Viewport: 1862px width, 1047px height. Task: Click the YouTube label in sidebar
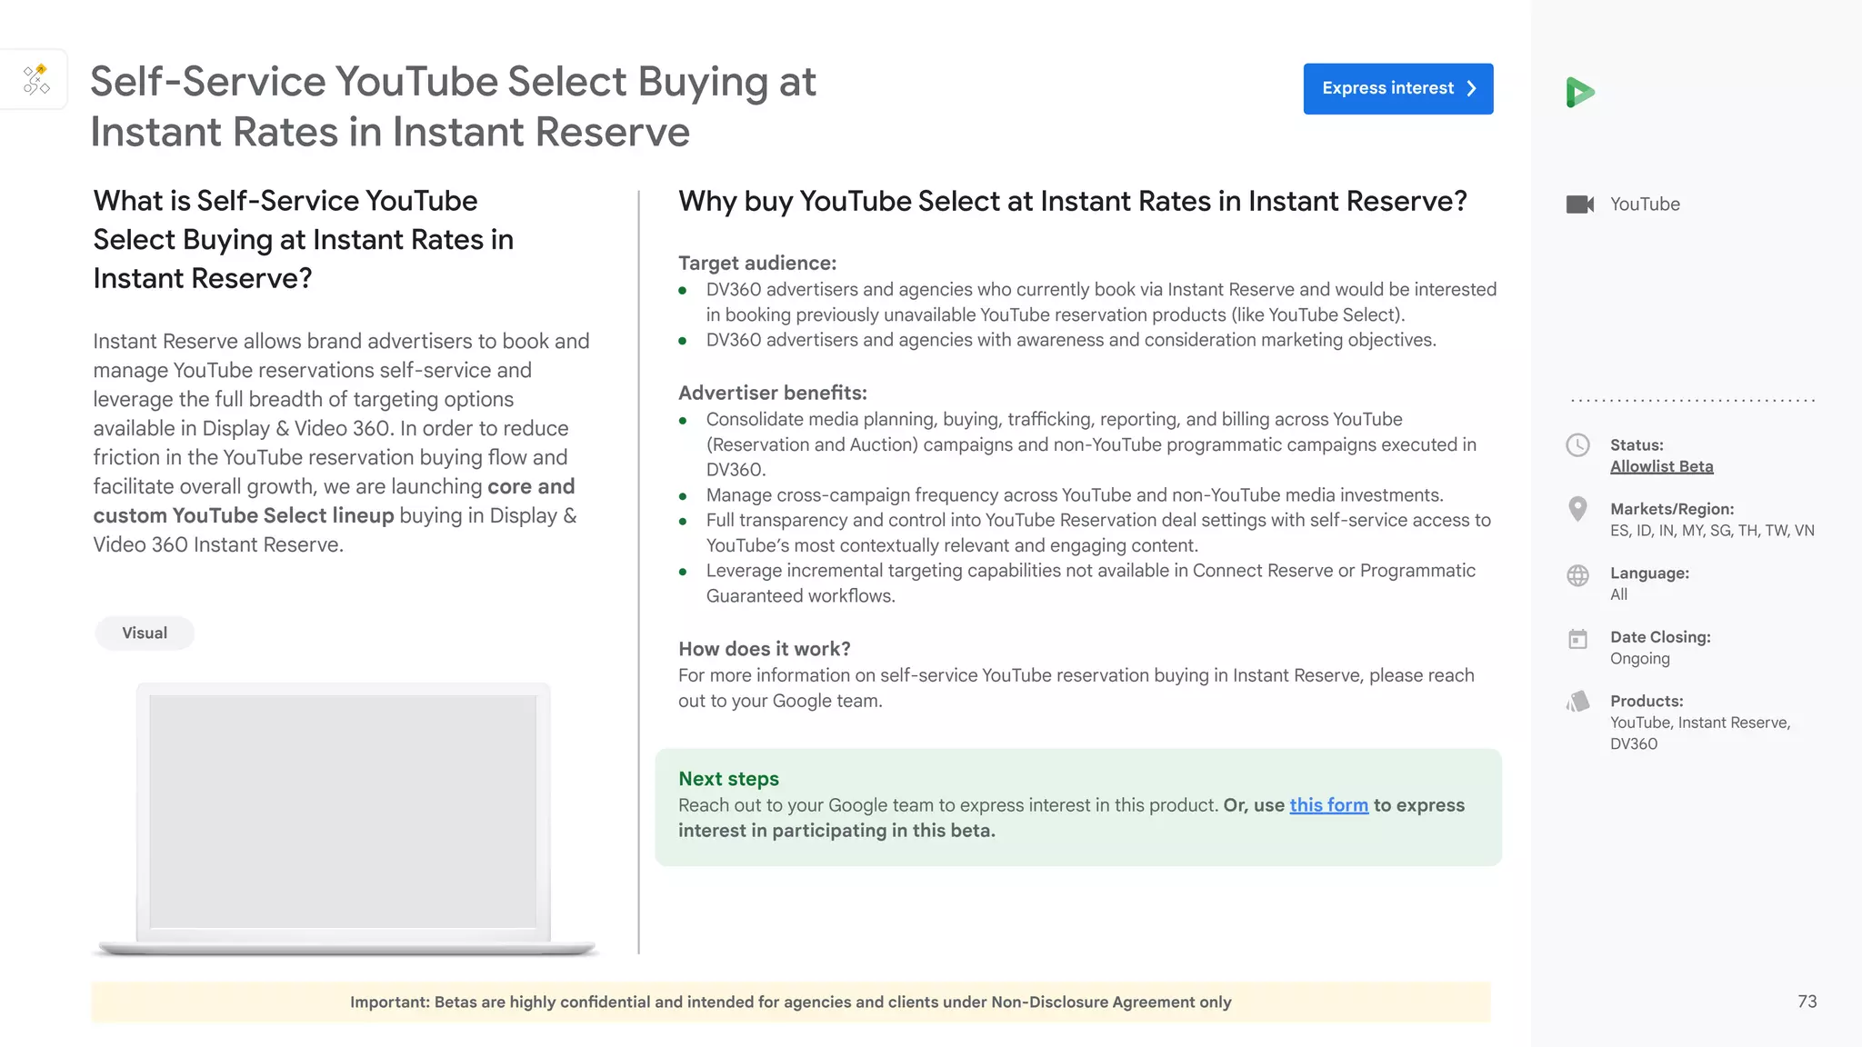1645,204
